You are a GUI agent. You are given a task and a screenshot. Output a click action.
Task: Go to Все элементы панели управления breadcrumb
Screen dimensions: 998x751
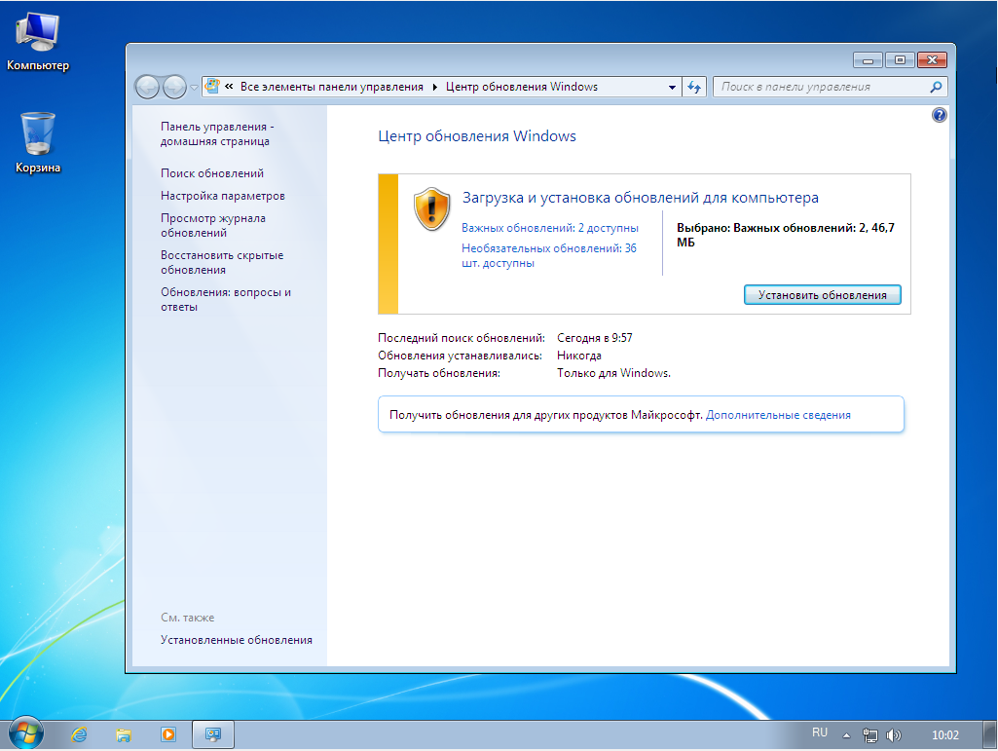[x=332, y=87]
